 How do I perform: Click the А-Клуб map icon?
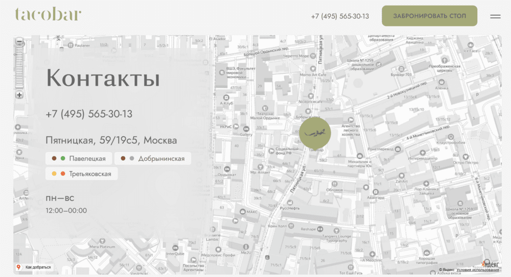[x=226, y=97]
